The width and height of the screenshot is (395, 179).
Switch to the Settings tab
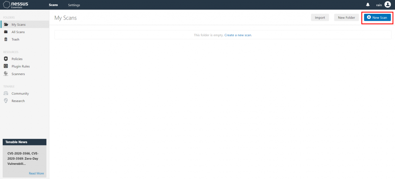[74, 5]
